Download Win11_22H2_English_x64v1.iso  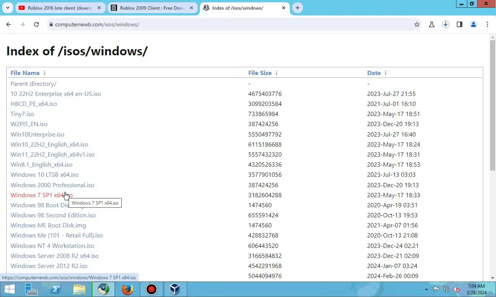click(x=52, y=154)
